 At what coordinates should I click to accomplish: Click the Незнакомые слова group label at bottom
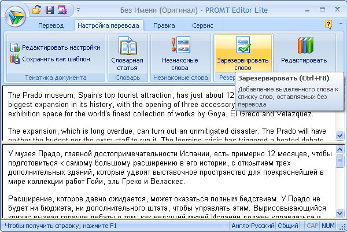180,78
